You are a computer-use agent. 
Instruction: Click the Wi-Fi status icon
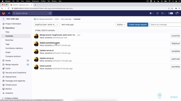pos(169,1)
